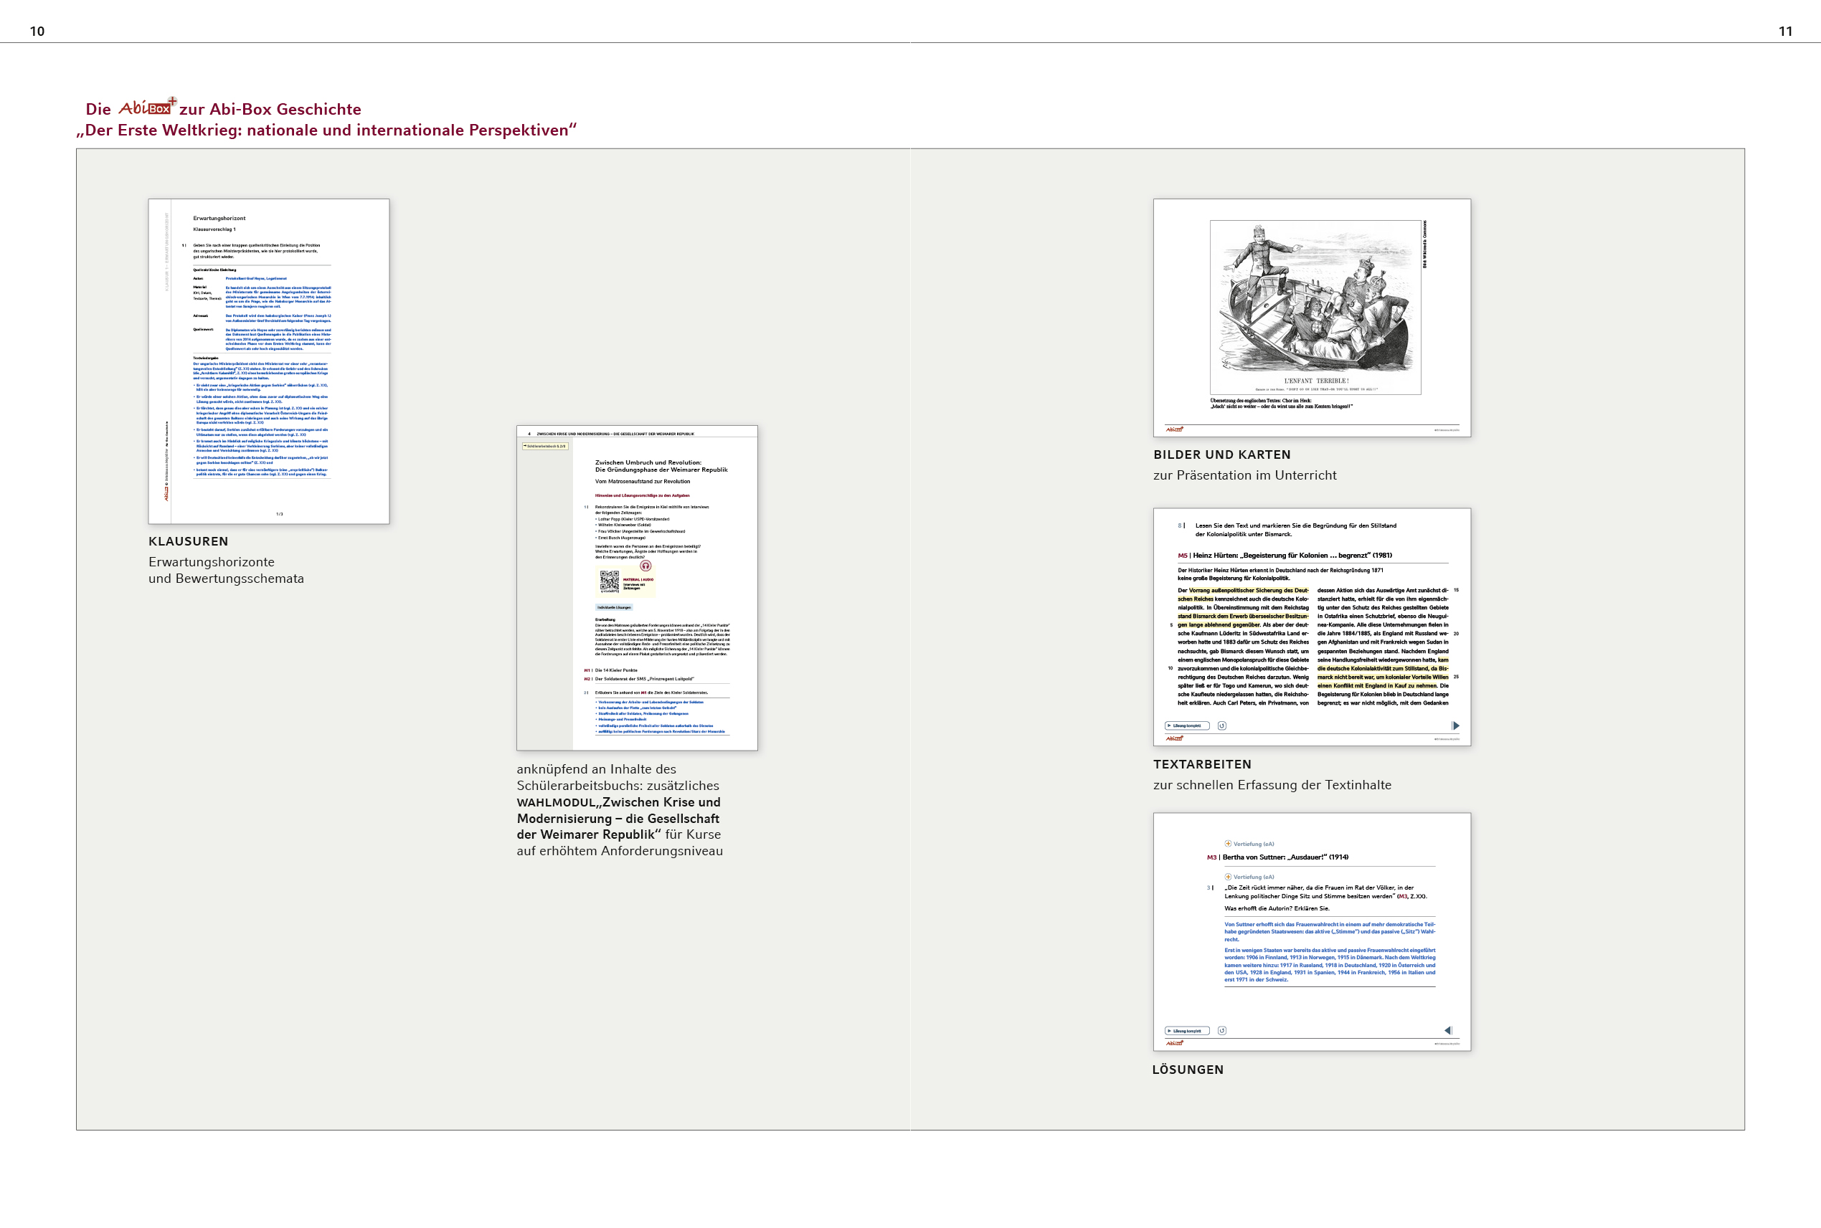Viewport: 1821px width, 1228px height.
Task: Click red M3 reference in task 3
Action: point(1404,897)
